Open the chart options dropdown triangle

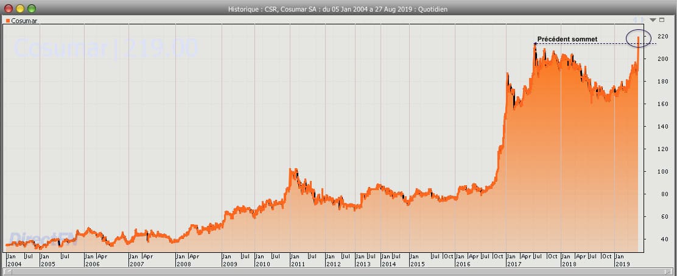(653, 20)
